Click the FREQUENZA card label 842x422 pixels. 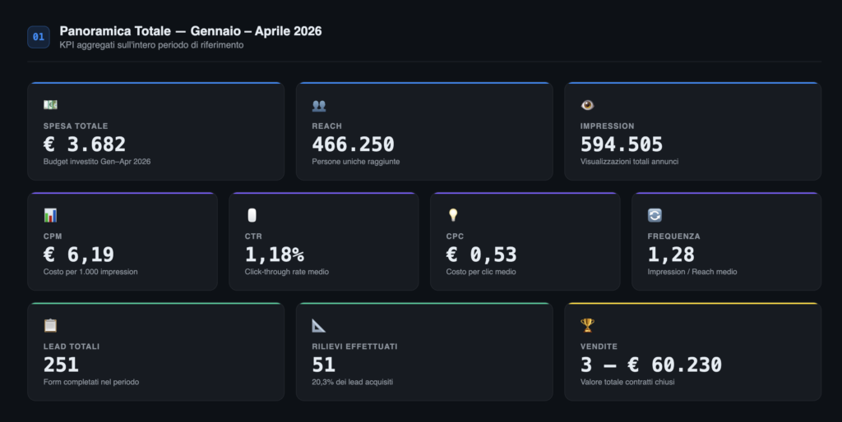click(674, 236)
